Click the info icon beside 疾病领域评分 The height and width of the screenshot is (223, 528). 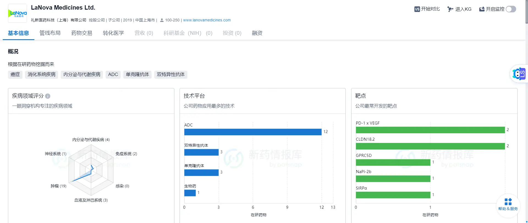click(x=48, y=96)
